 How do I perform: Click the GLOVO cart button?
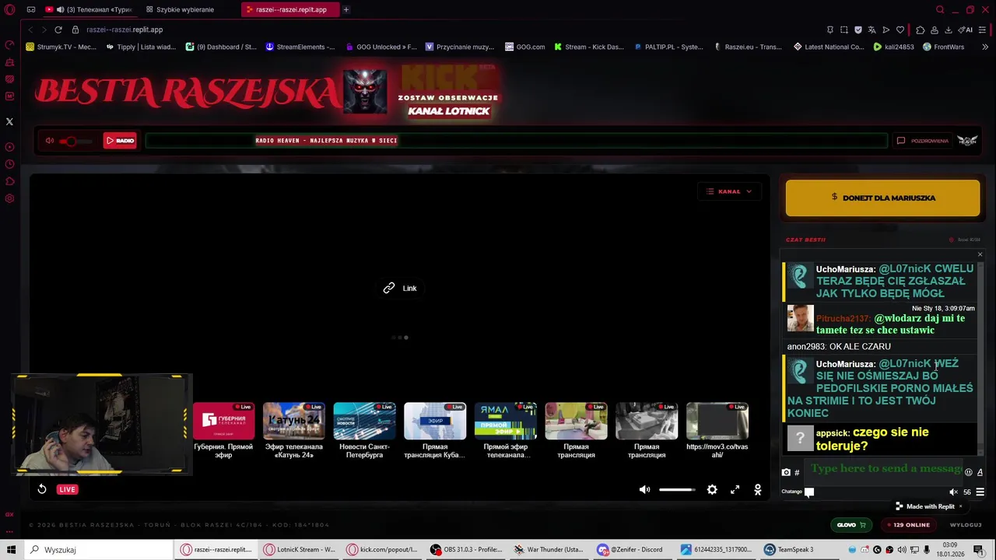tap(851, 525)
